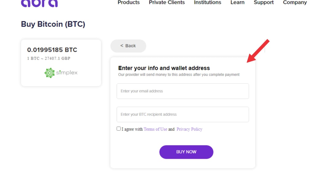Focus the email address field

[x=182, y=91]
